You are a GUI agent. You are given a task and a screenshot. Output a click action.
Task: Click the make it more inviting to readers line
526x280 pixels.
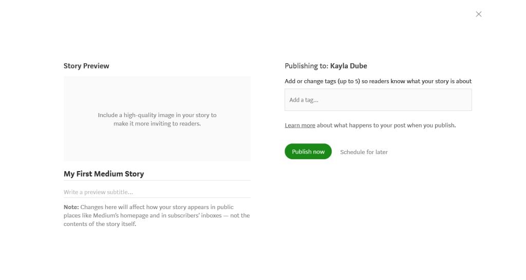pyautogui.click(x=157, y=124)
